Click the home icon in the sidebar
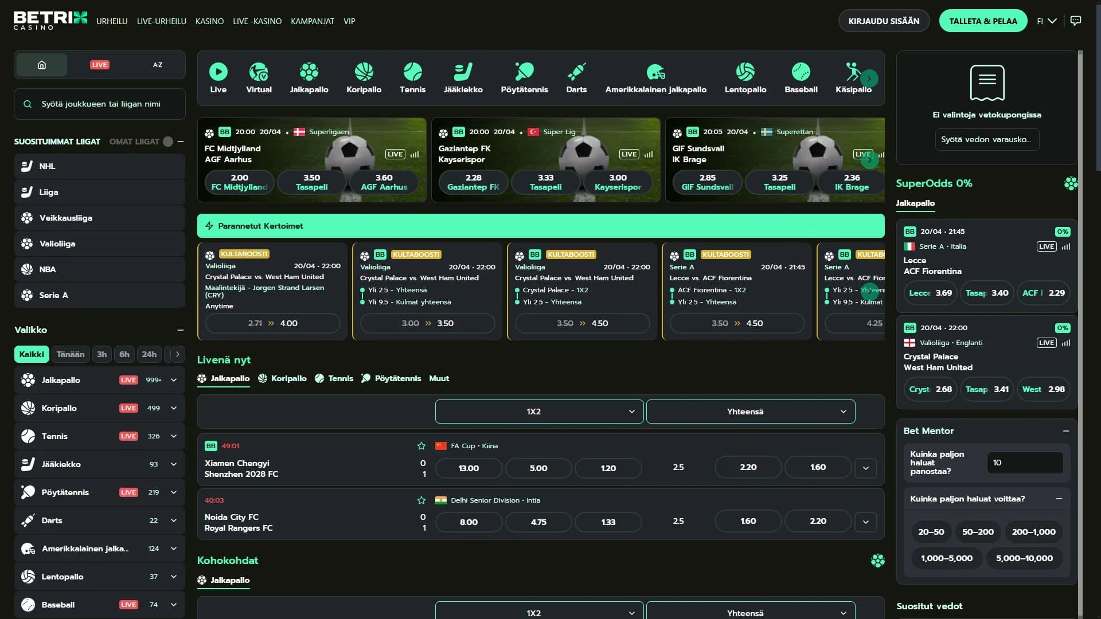1101x619 pixels. click(x=42, y=65)
